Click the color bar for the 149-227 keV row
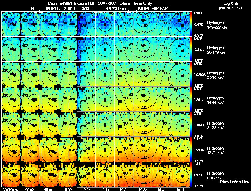 tap(191, 24)
